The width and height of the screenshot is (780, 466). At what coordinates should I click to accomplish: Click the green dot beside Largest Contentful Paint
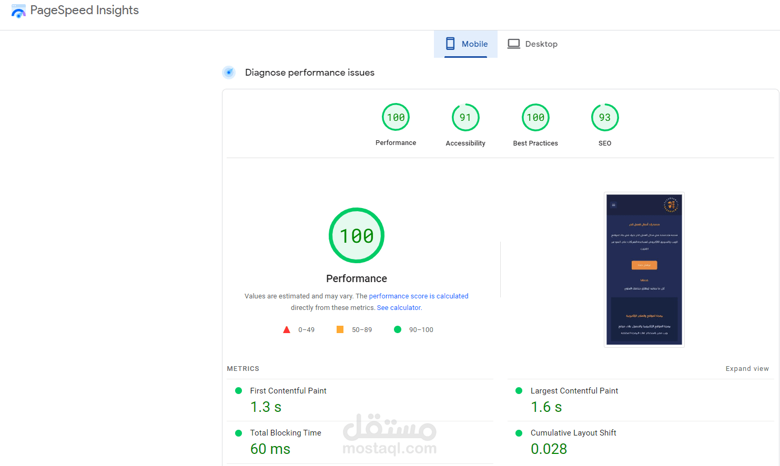click(x=519, y=391)
